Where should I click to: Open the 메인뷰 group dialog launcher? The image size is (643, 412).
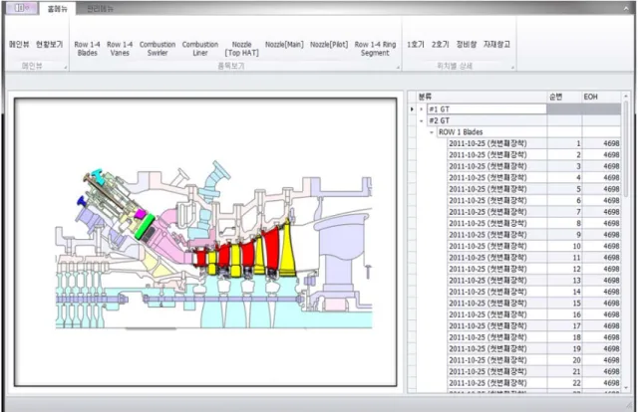pyautogui.click(x=66, y=67)
